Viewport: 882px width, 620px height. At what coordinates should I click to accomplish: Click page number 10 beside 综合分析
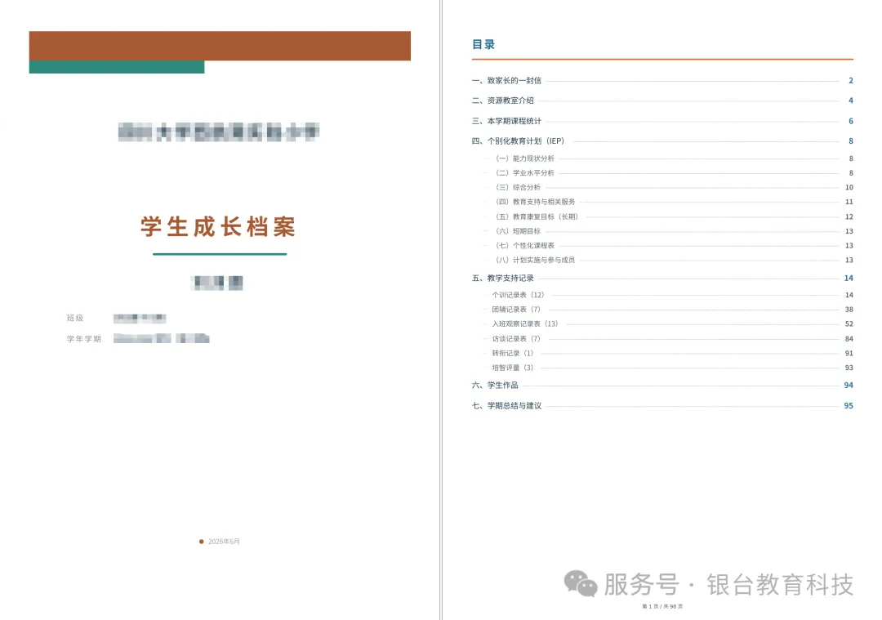[x=849, y=187]
